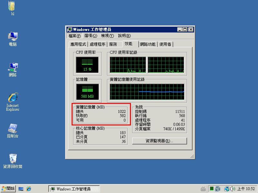Open the 說明(H) menu
Screen dimensions: 258x193
point(124,36)
